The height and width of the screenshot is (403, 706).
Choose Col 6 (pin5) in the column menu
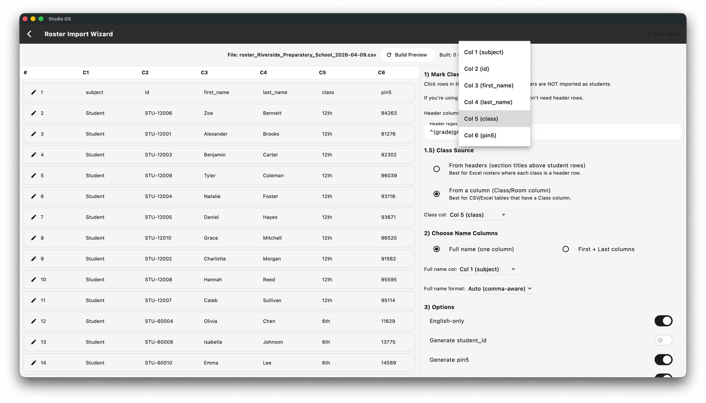click(480, 135)
